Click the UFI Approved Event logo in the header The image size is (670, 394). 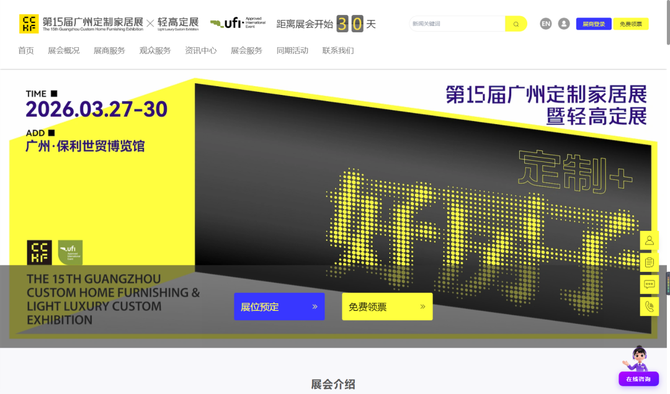(x=238, y=23)
